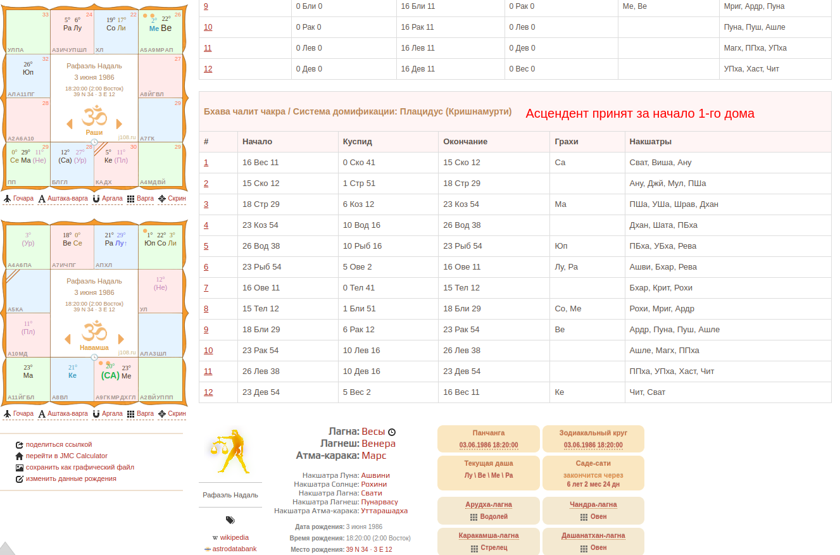Click the edit icon for changing birth data
This screenshot has width=840, height=555.
pos(20,479)
